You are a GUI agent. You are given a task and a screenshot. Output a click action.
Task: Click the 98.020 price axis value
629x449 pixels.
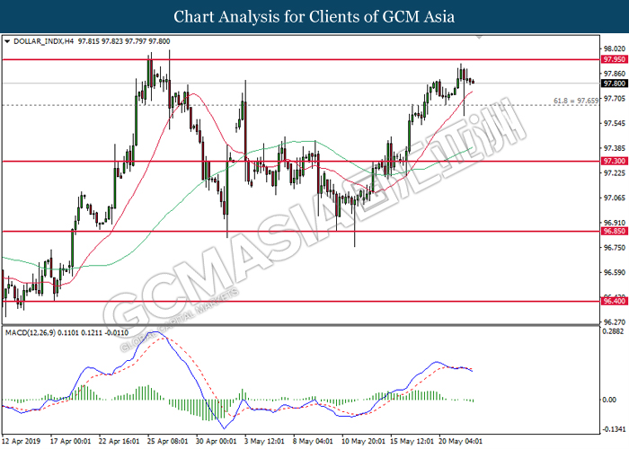coord(615,48)
